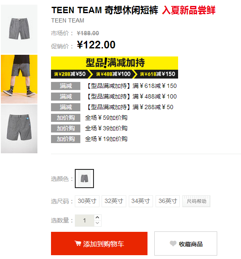The image size is (241, 259).
Task: Select the grey shorts color swatch
Action: coord(84,178)
